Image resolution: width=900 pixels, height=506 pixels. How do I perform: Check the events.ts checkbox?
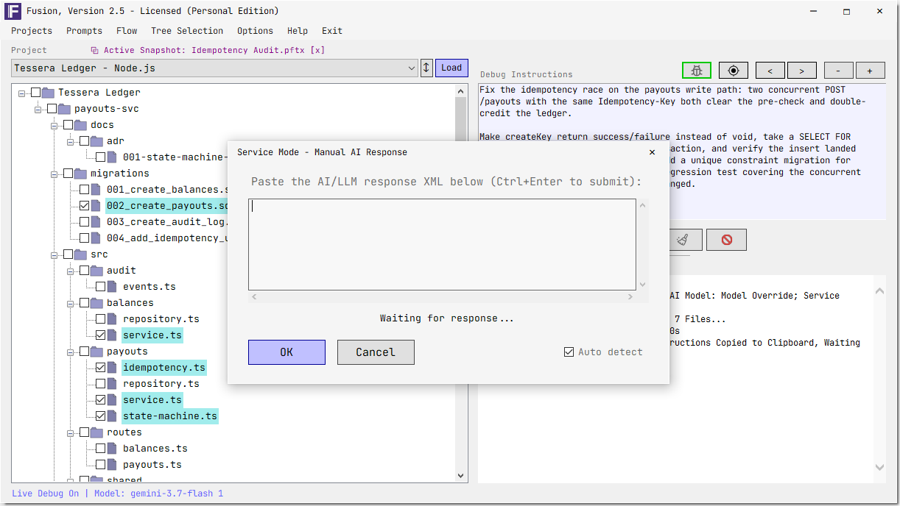101,287
